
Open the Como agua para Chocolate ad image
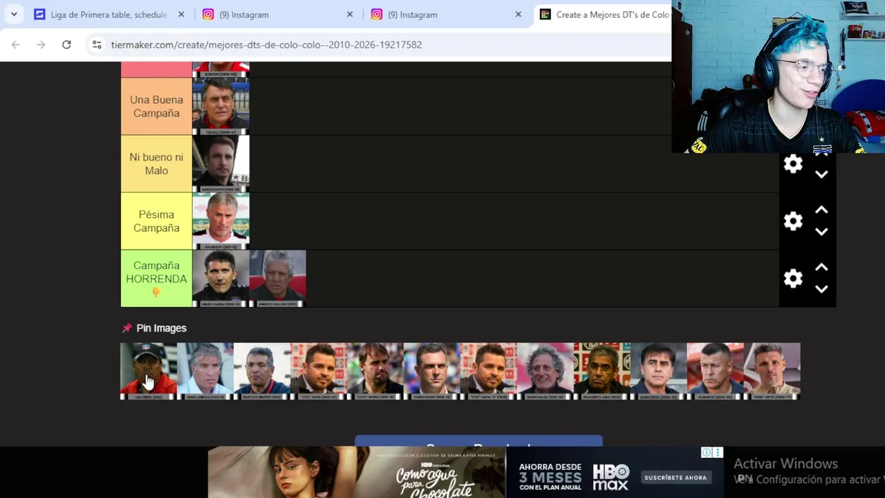click(356, 472)
